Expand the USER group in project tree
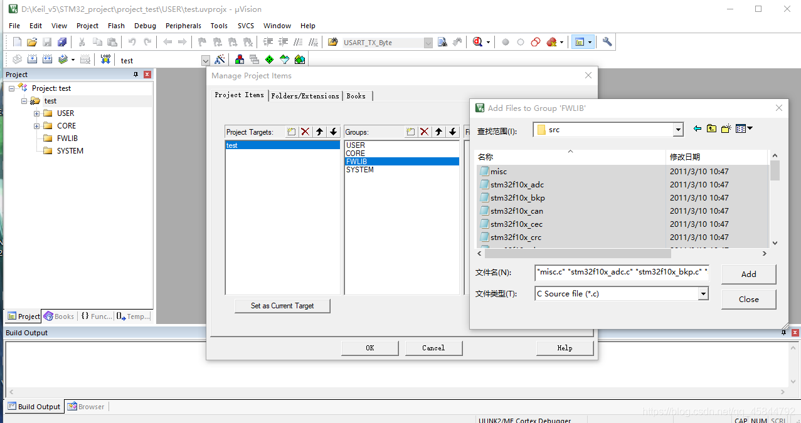 [36, 113]
